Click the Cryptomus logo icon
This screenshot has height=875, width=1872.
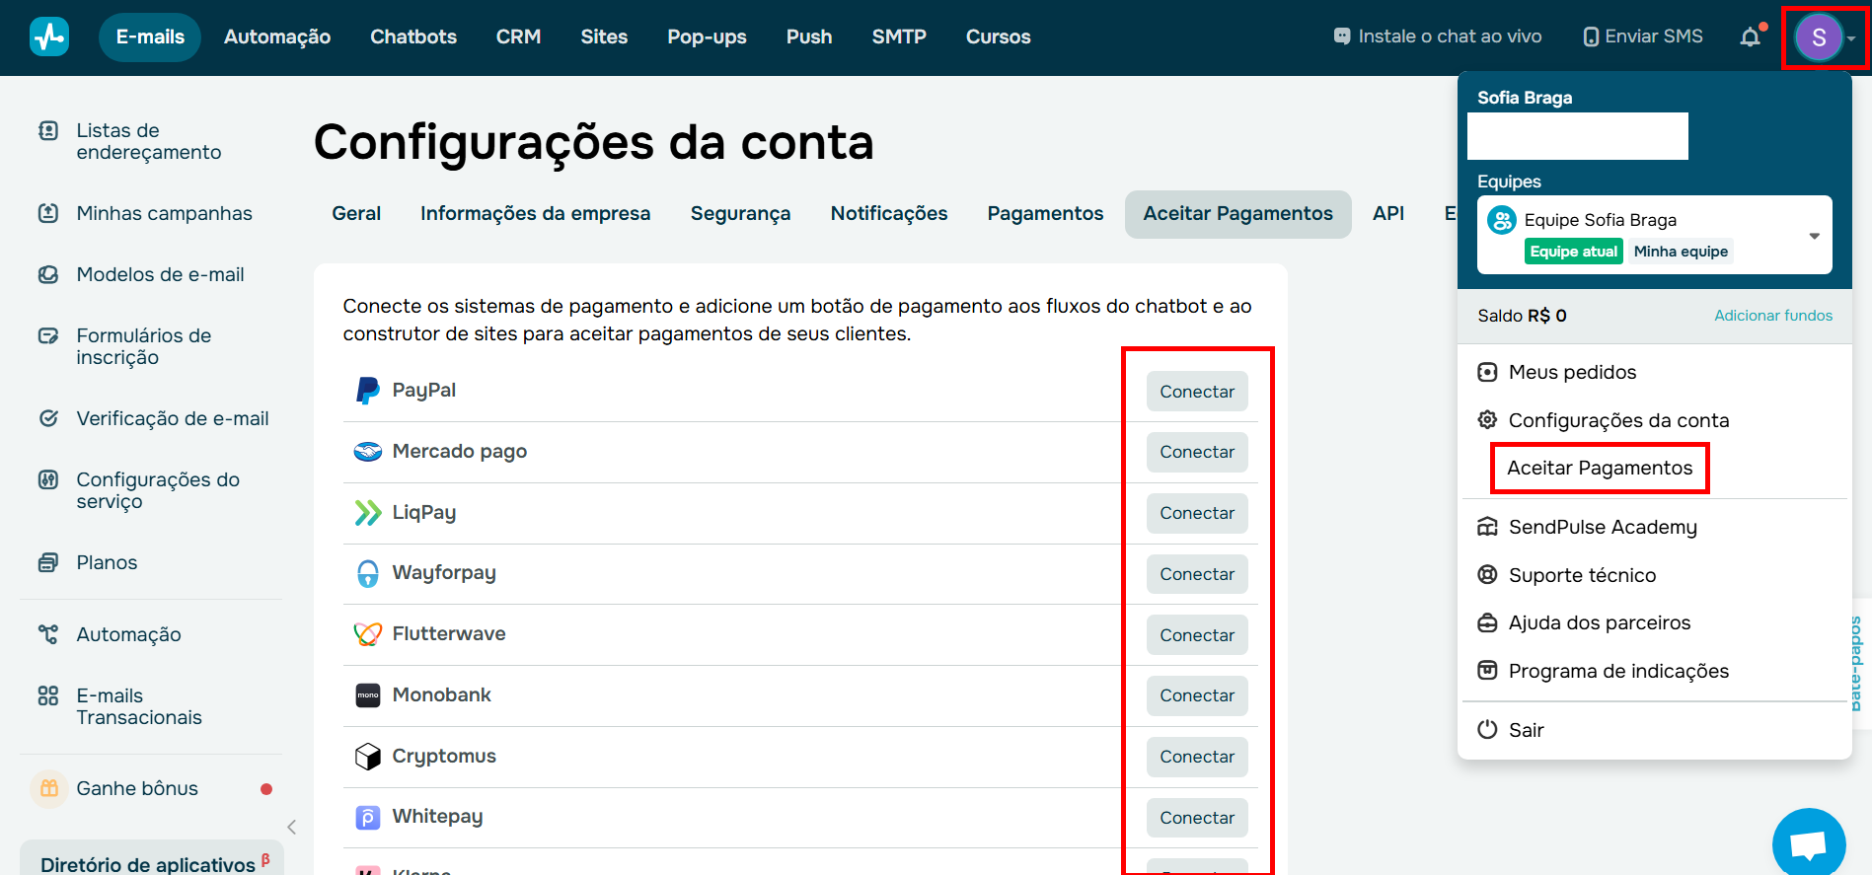[368, 757]
